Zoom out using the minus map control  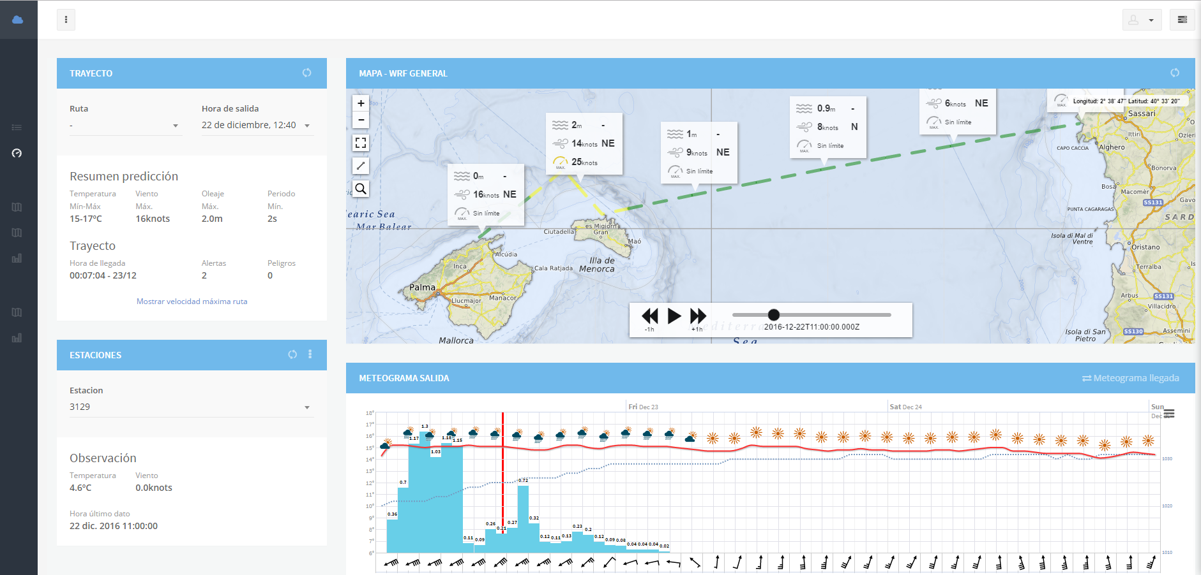pos(361,120)
